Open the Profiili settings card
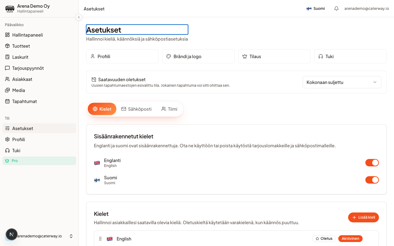The image size is (394, 246). (122, 56)
